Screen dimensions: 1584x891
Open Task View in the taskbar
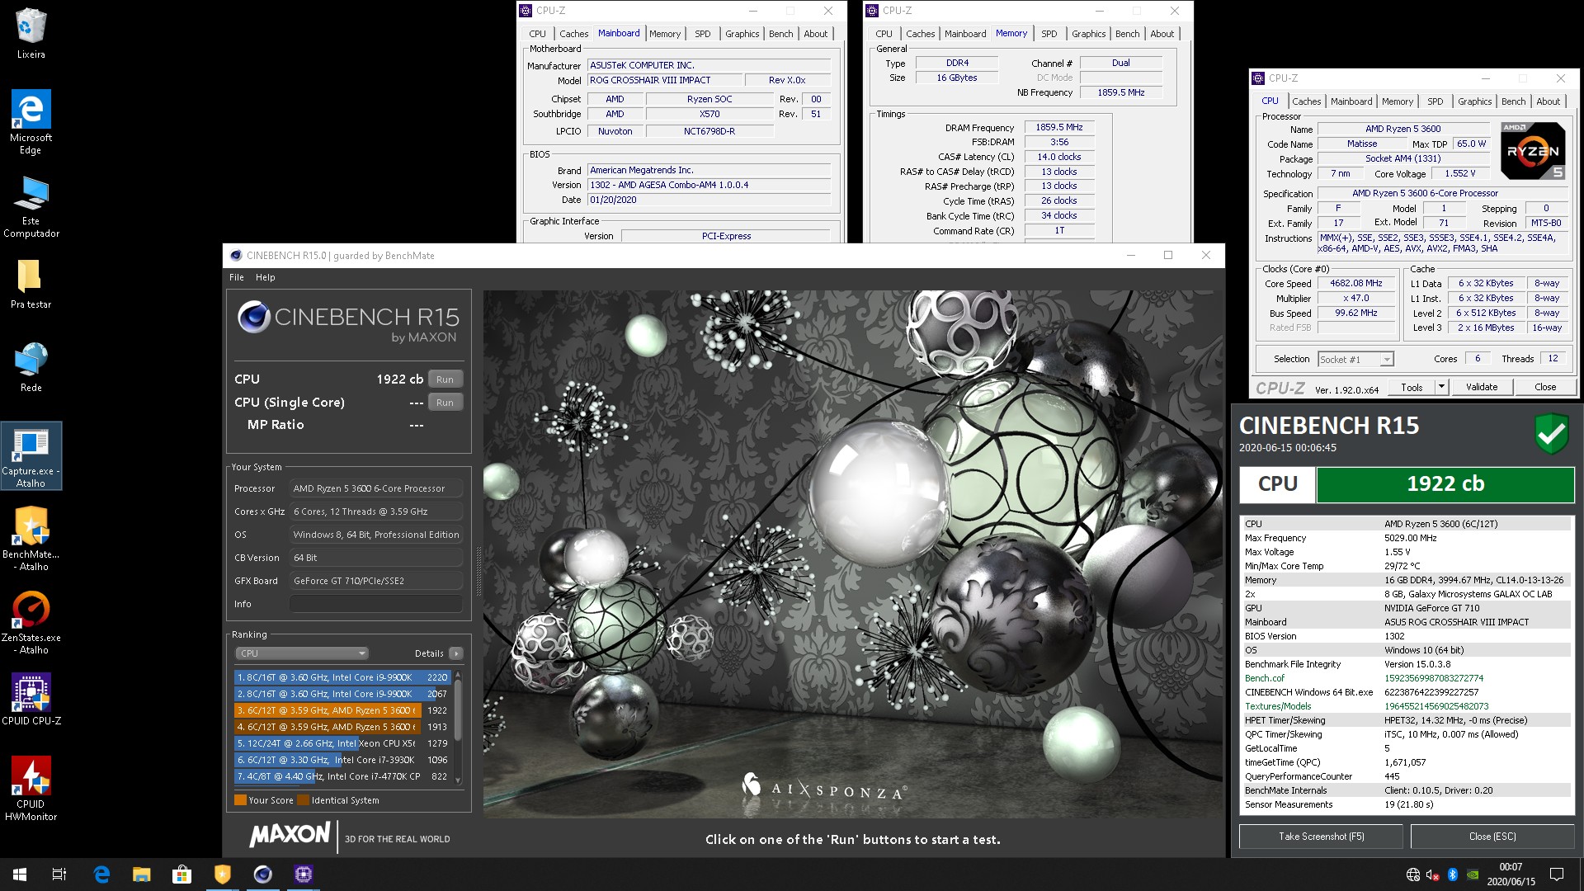59,874
